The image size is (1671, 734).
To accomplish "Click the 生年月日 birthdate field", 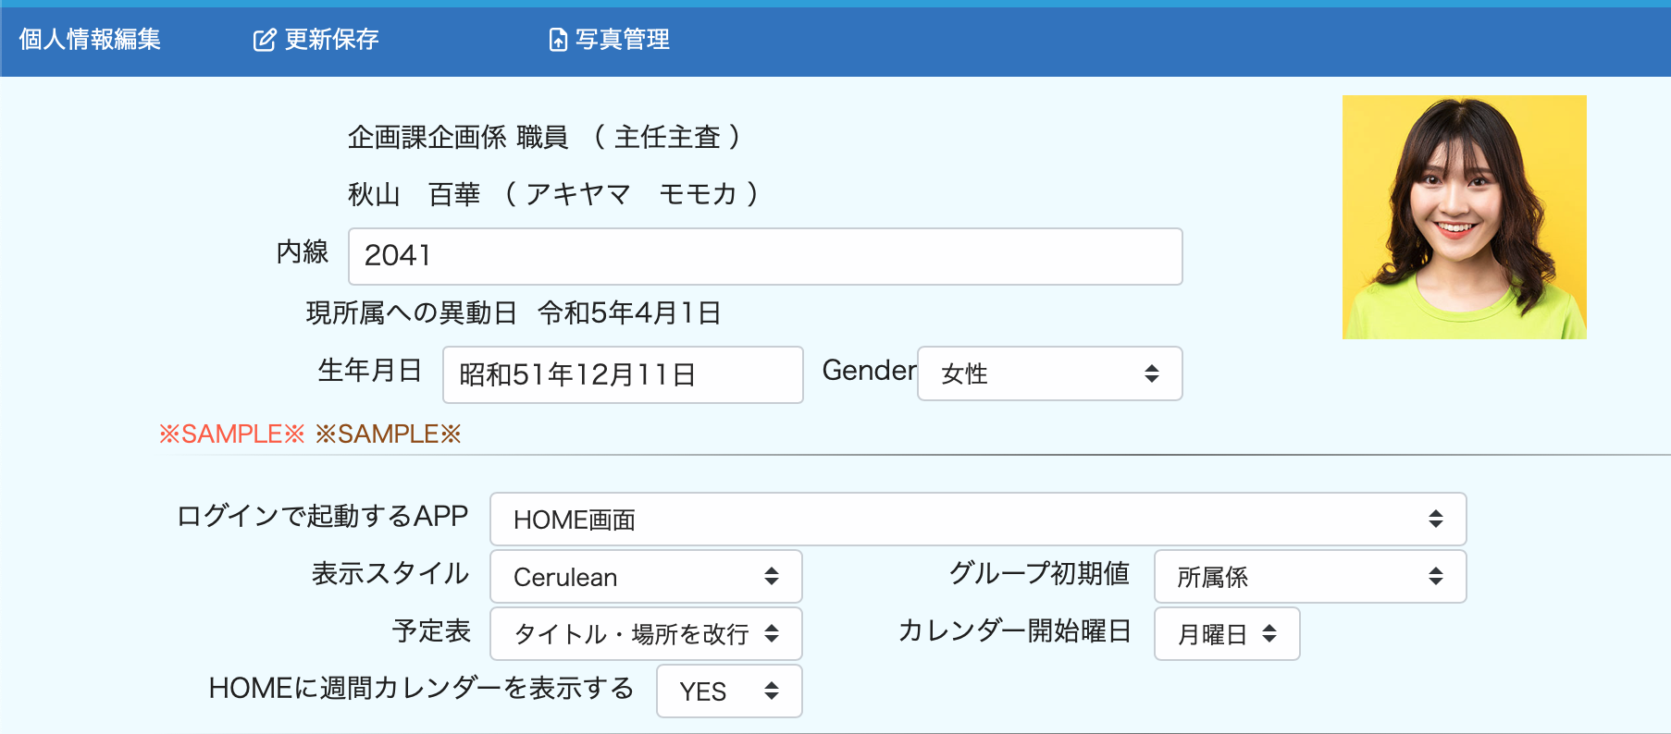I will point(622,374).
